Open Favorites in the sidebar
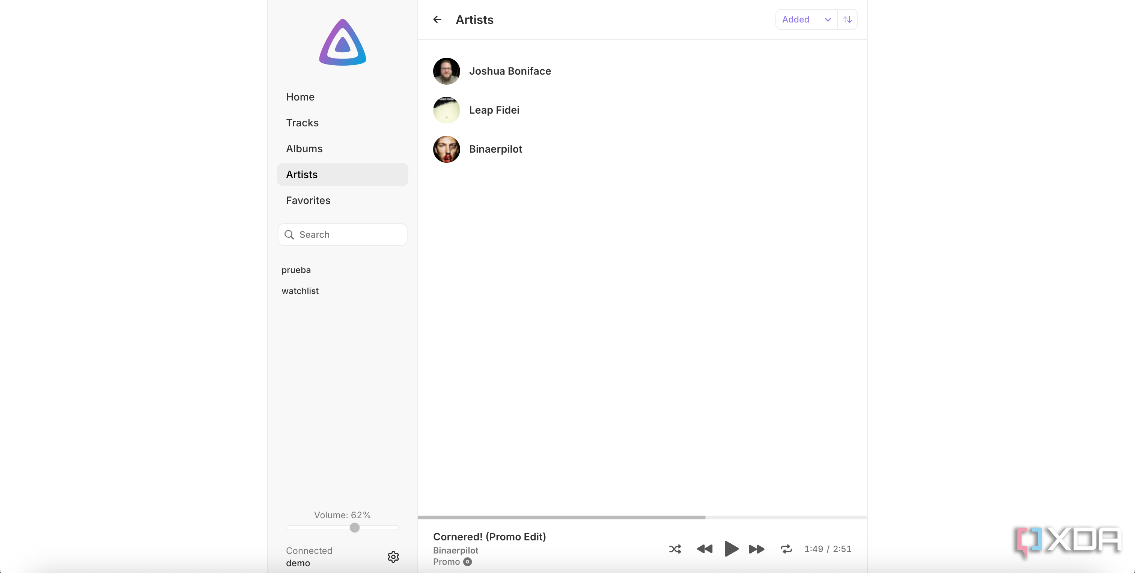The image size is (1135, 573). point(342,201)
